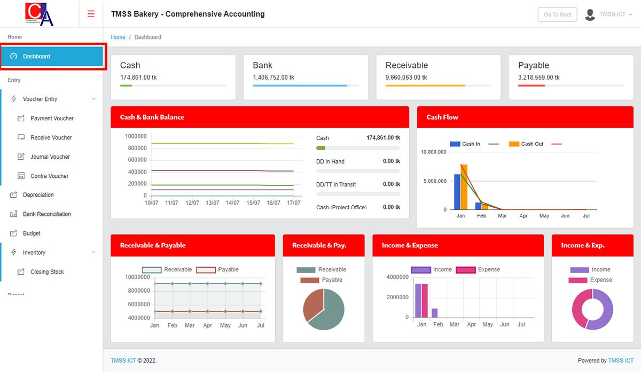Click the CA logo in header
This screenshot has height=374, width=641.
(x=40, y=14)
